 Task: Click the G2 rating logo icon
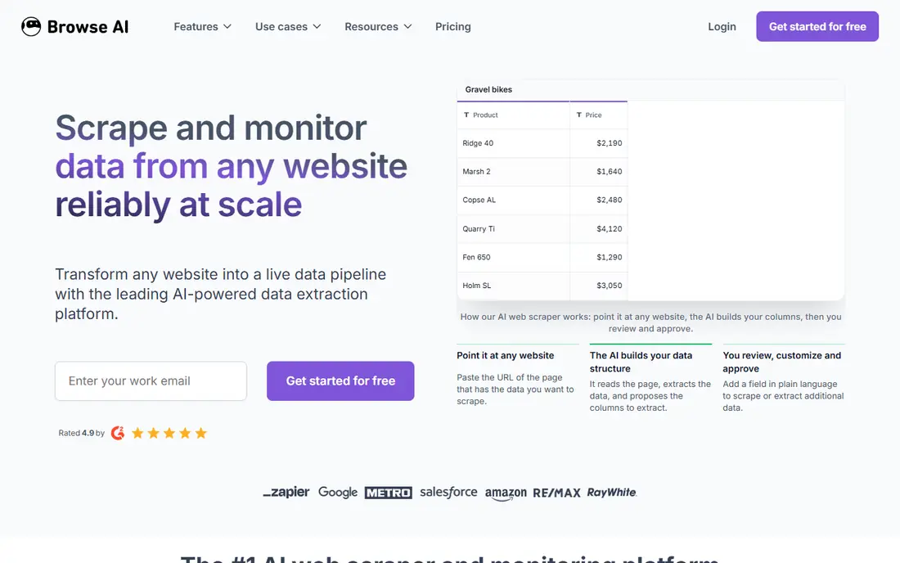[118, 433]
